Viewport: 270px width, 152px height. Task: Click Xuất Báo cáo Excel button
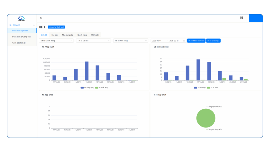pyautogui.click(x=196, y=41)
